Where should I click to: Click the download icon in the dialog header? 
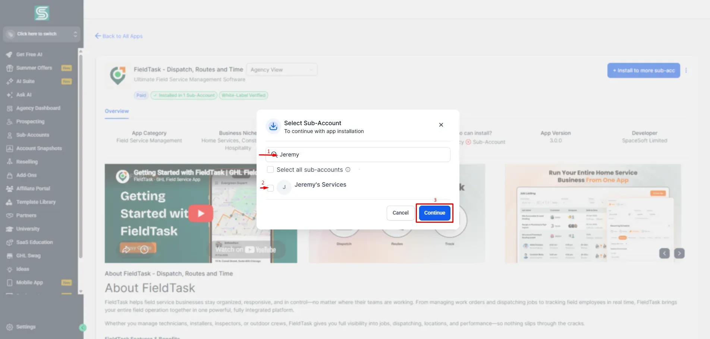273,127
